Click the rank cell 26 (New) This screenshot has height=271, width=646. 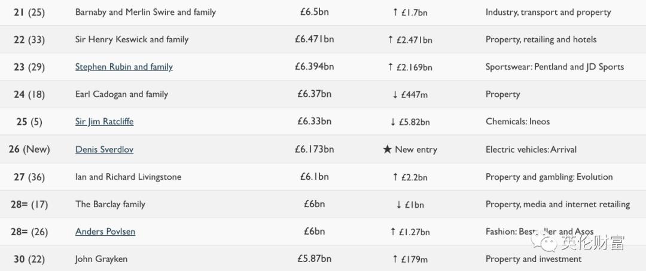point(29,149)
